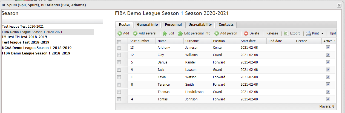
Task: Open the Contacts tab
Action: [226, 25]
